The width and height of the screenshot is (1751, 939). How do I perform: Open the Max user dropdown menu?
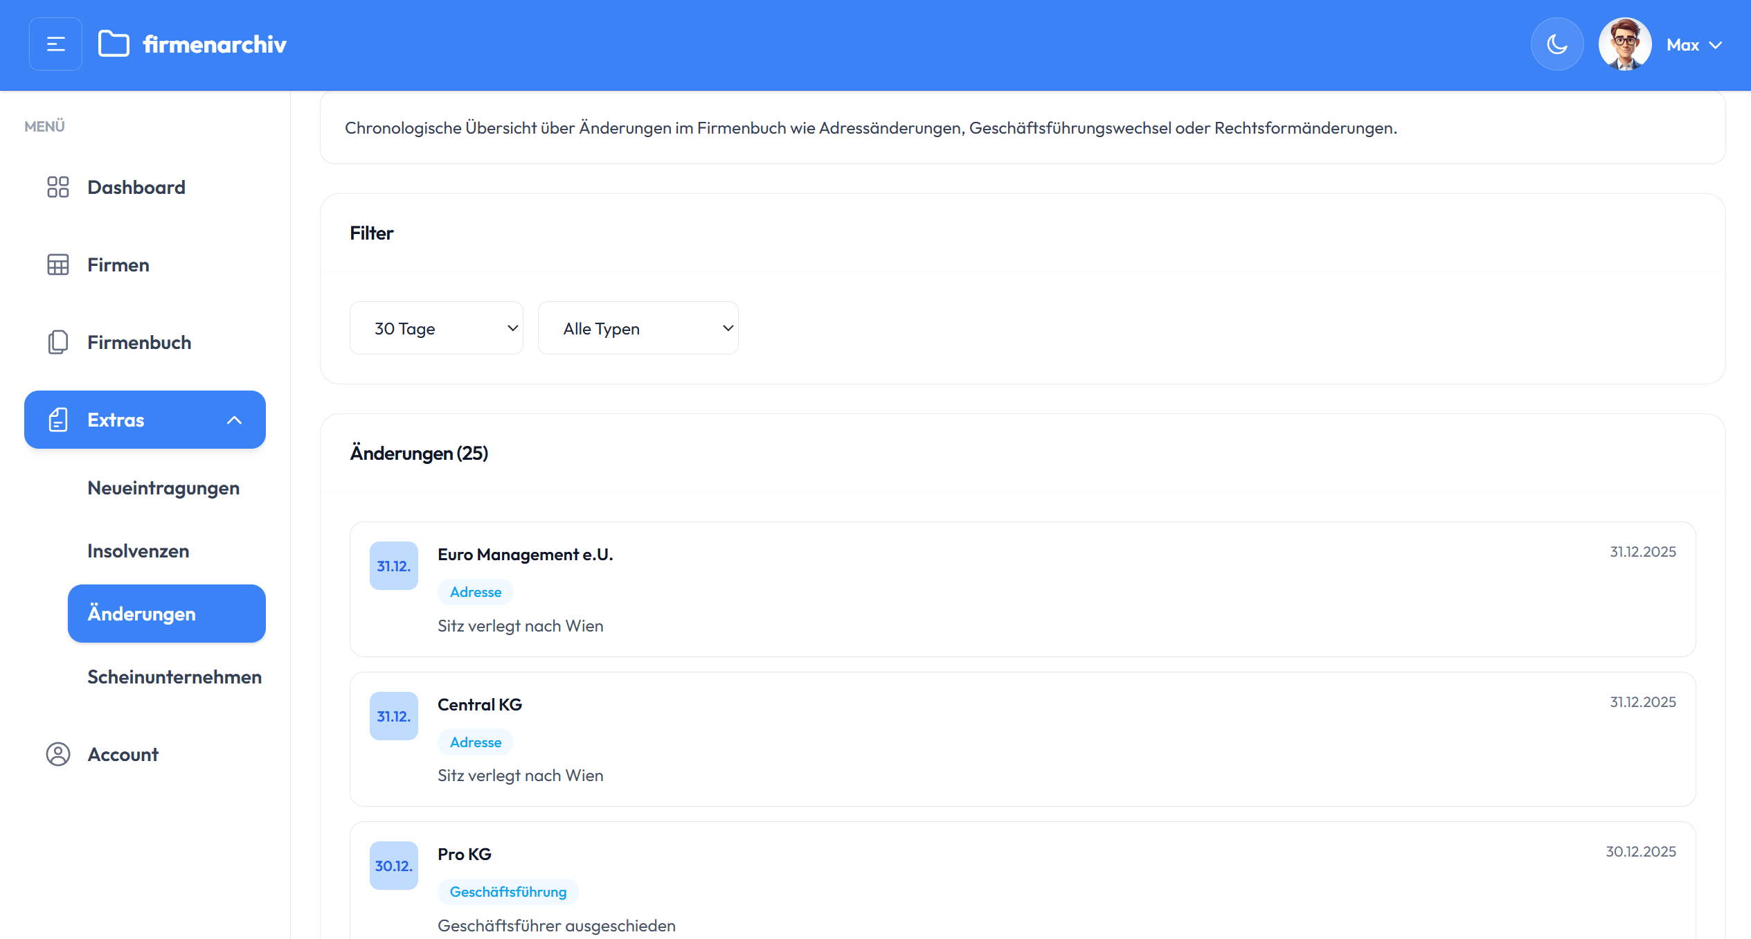1694,45
